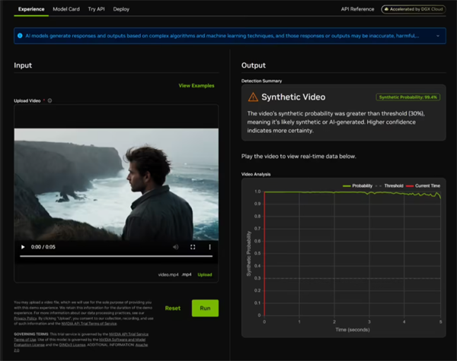Open the Try API tab
Image resolution: width=457 pixels, height=361 pixels.
pyautogui.click(x=96, y=9)
